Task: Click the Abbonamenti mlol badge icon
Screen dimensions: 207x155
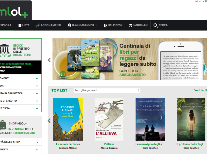Action: point(38,25)
